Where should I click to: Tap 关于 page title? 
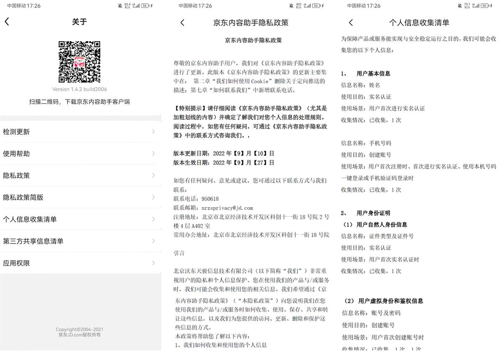click(79, 22)
